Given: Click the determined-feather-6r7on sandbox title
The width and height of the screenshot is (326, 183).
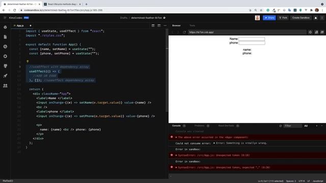Looking at the screenshot, I should (146, 18).
